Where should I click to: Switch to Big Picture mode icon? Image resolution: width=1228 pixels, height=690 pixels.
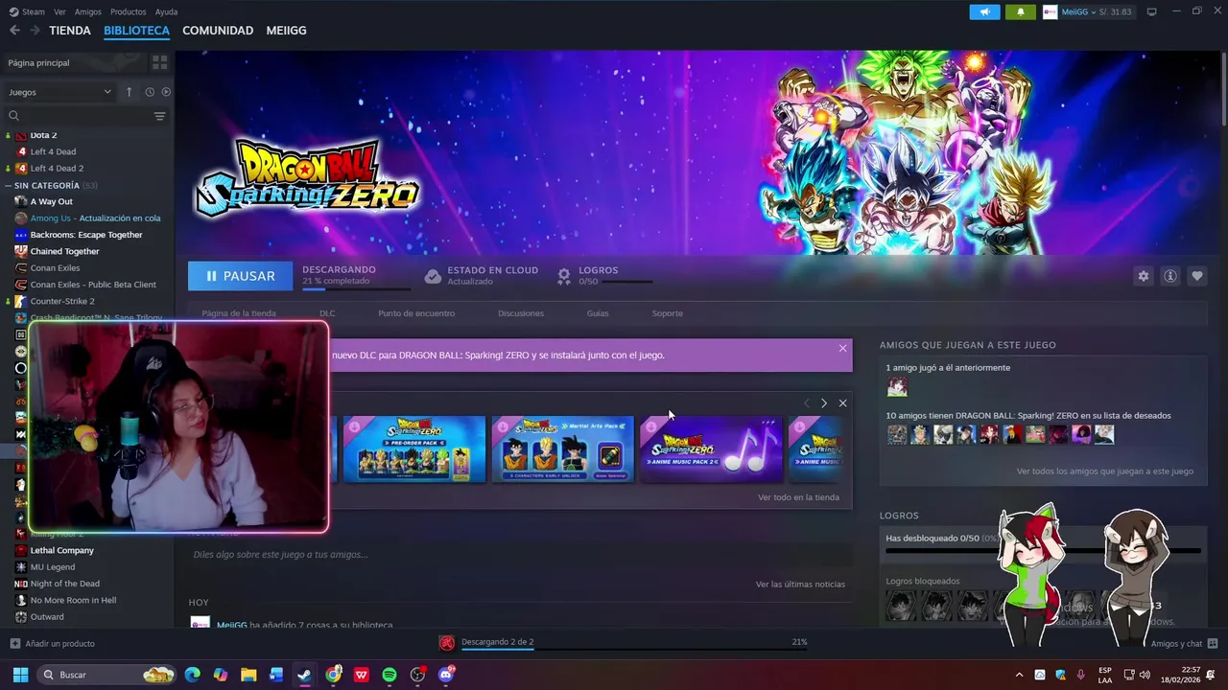tap(1152, 11)
